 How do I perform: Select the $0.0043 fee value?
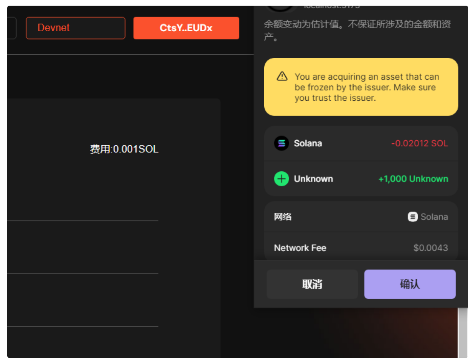(431, 248)
